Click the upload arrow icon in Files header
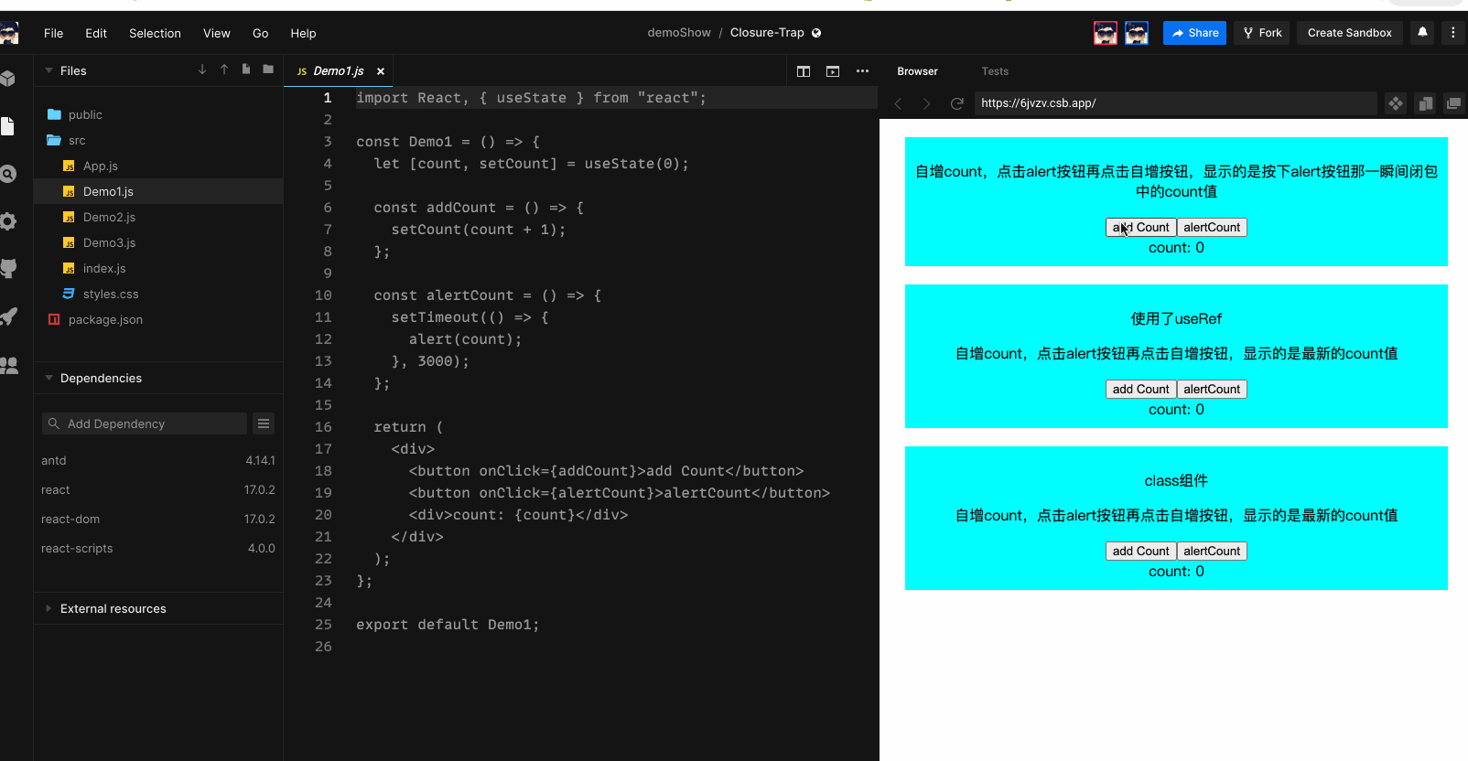This screenshot has width=1468, height=761. pyautogui.click(x=224, y=70)
